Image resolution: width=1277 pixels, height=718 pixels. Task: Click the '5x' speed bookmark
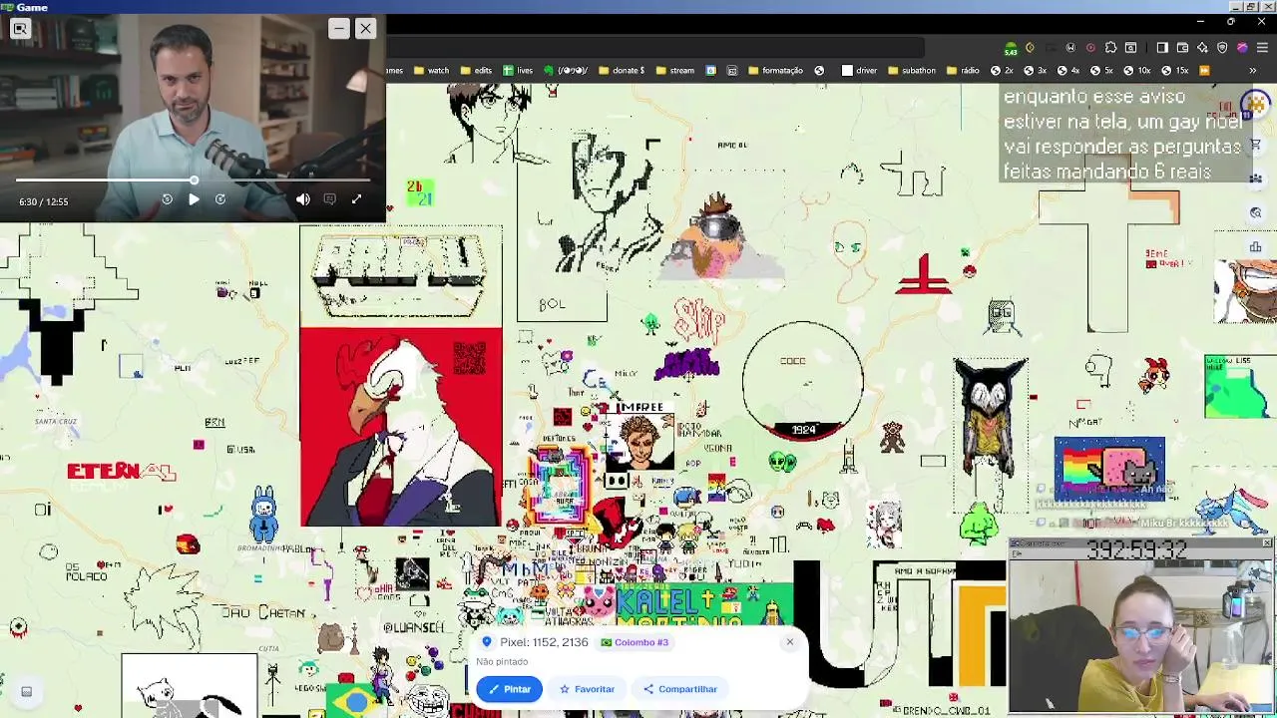[1101, 71]
